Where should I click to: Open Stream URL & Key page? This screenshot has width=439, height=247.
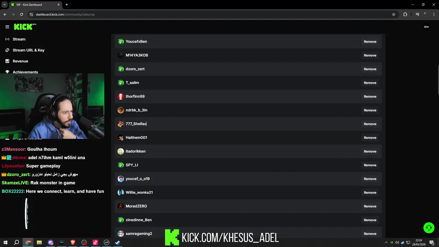[x=28, y=50]
